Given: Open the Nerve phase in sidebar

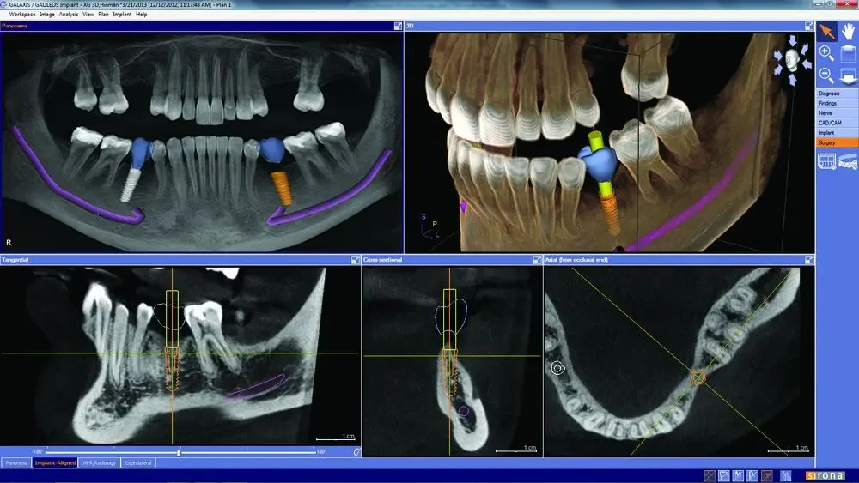Looking at the screenshot, I should click(x=837, y=113).
